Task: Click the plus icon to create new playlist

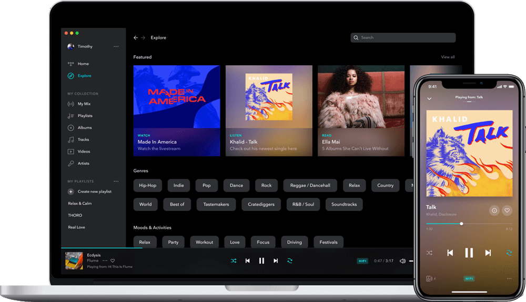Action: coord(70,192)
